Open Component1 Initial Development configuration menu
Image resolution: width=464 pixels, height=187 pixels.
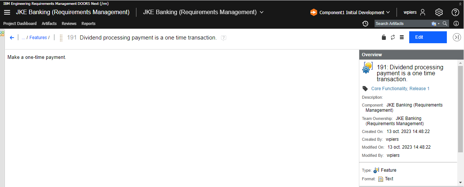(x=350, y=12)
